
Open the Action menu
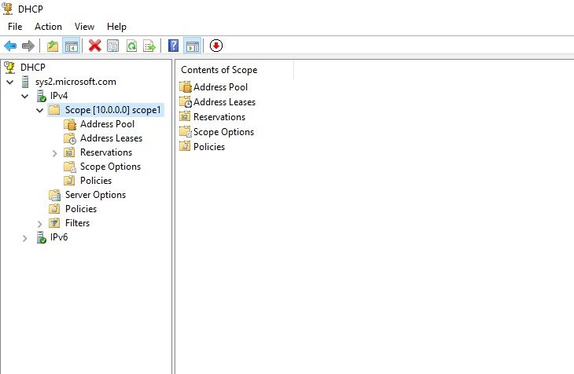48,27
